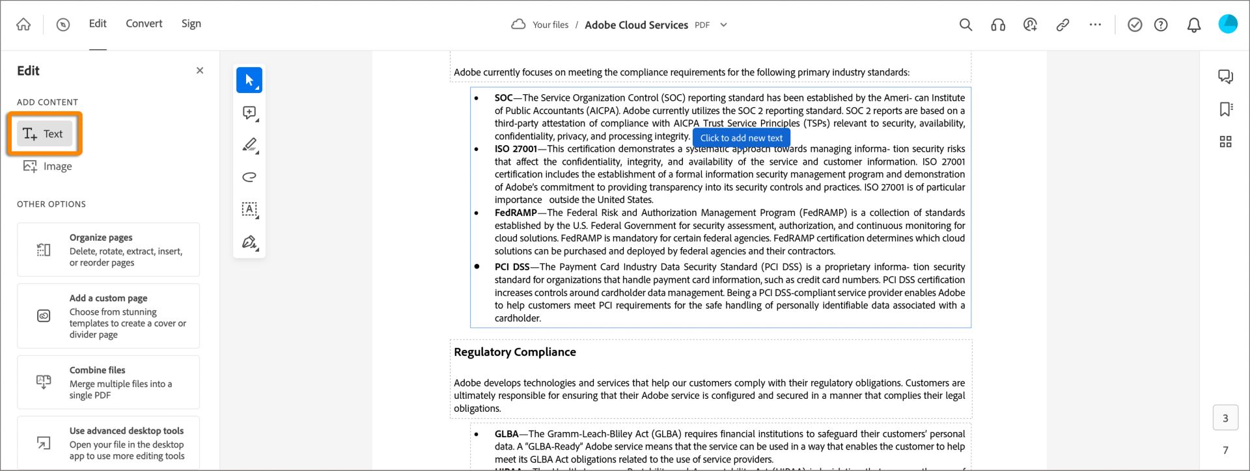The height and width of the screenshot is (471, 1250).
Task: Select the highlighter pen tool
Action: coord(249,144)
